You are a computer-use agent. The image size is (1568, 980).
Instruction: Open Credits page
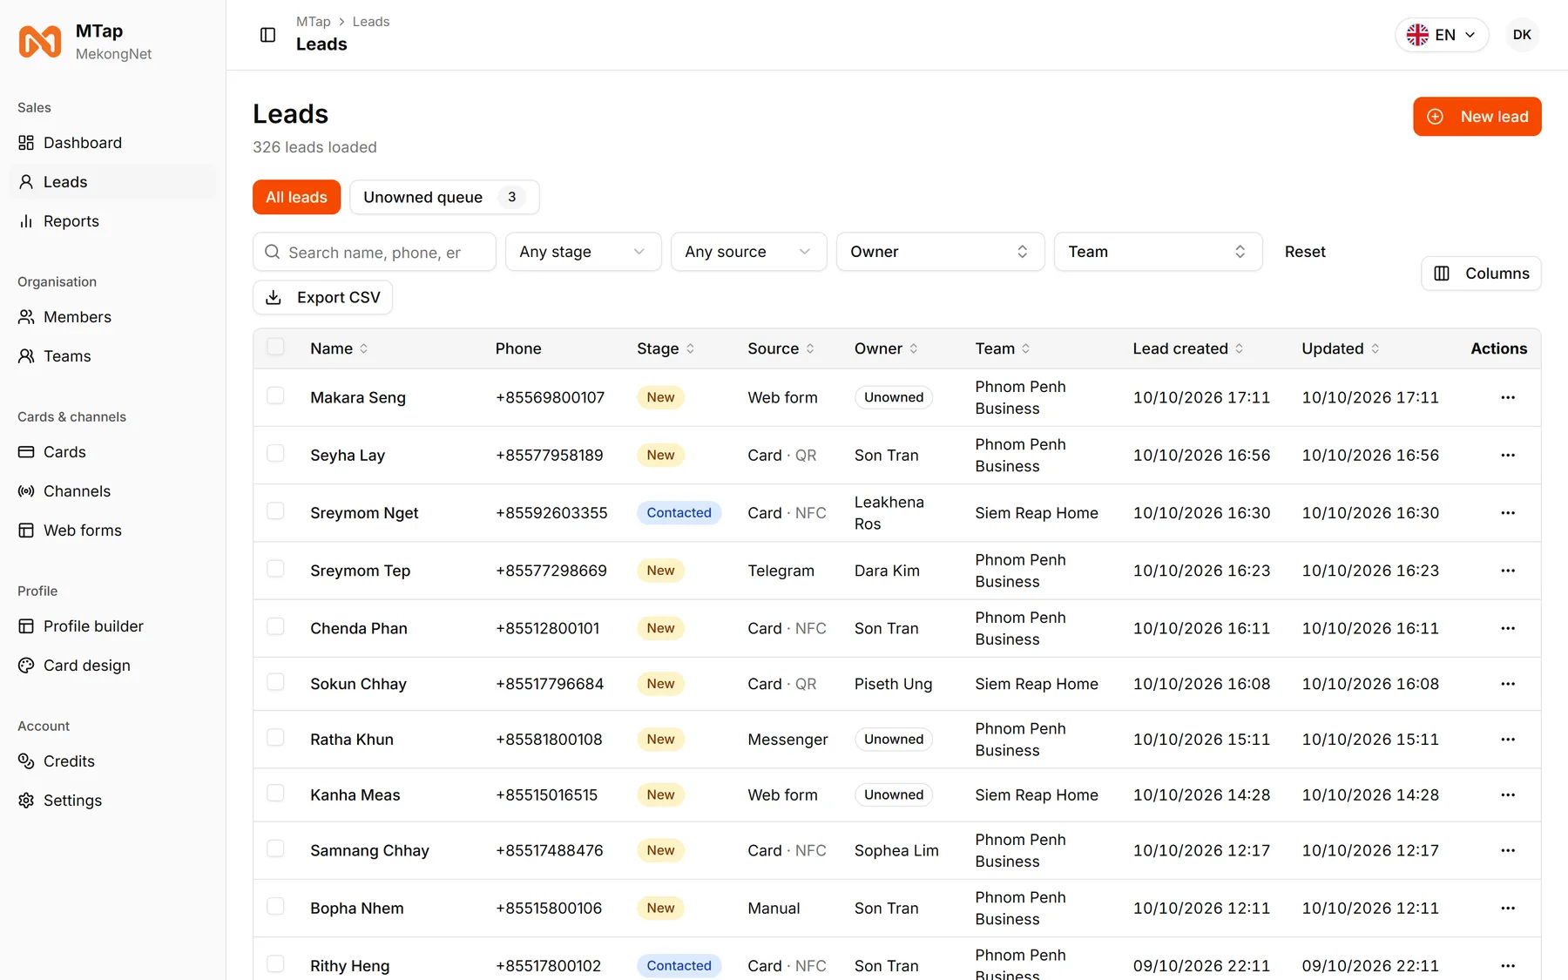click(x=113, y=761)
